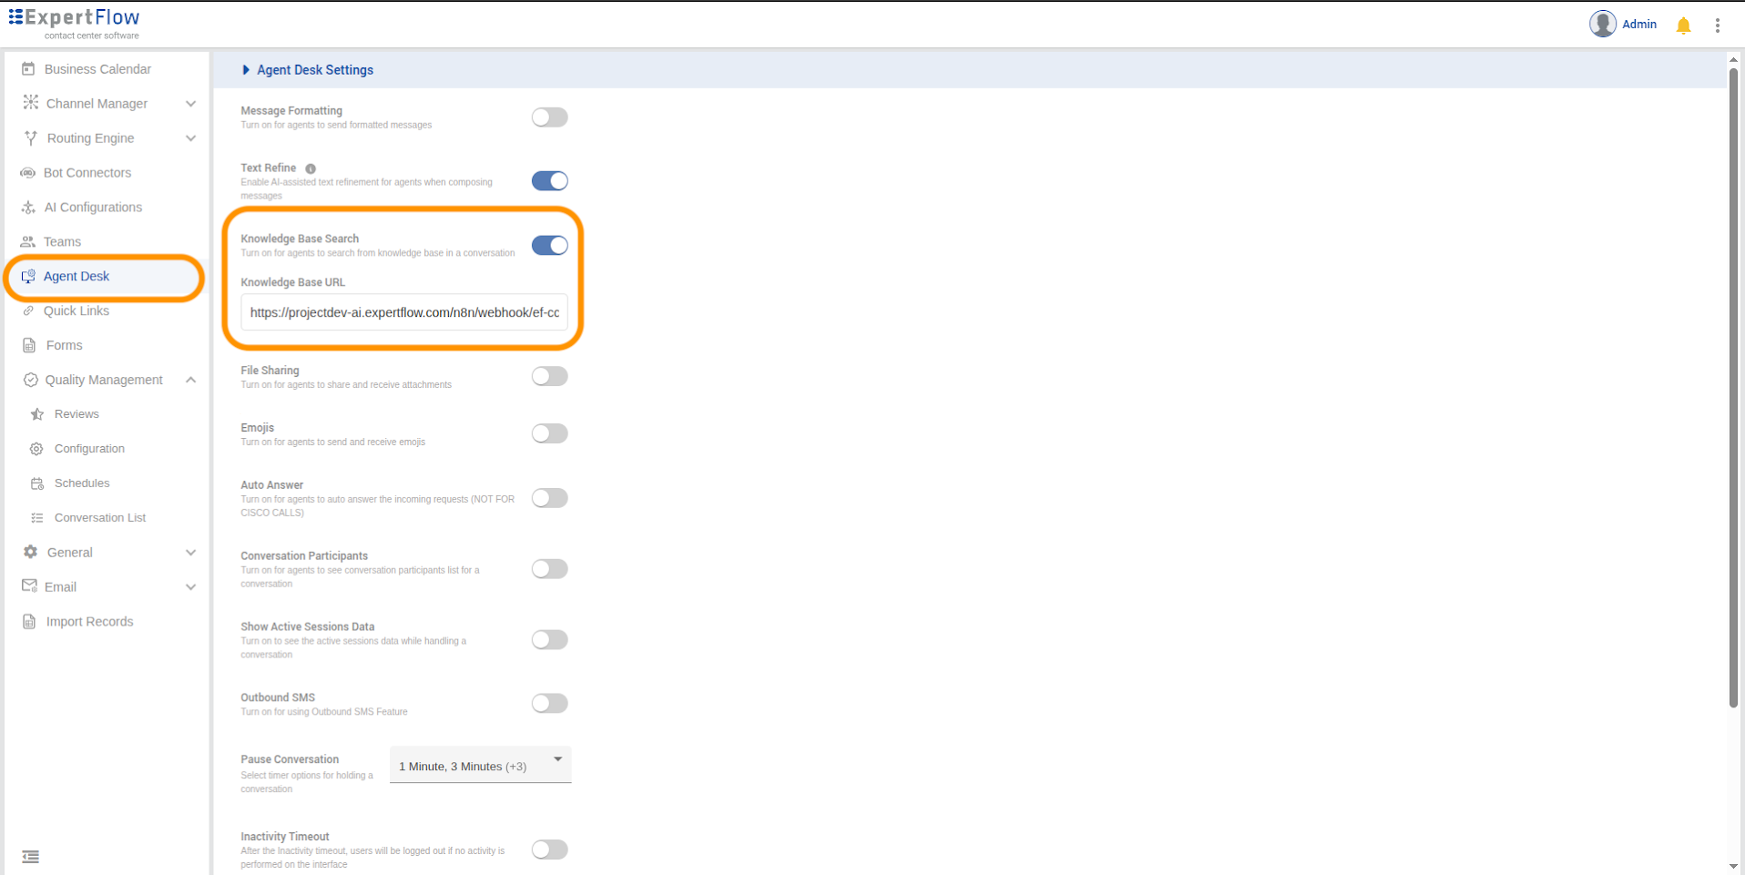
Task: Turn off Knowledge Base Search toggle
Action: tap(550, 245)
